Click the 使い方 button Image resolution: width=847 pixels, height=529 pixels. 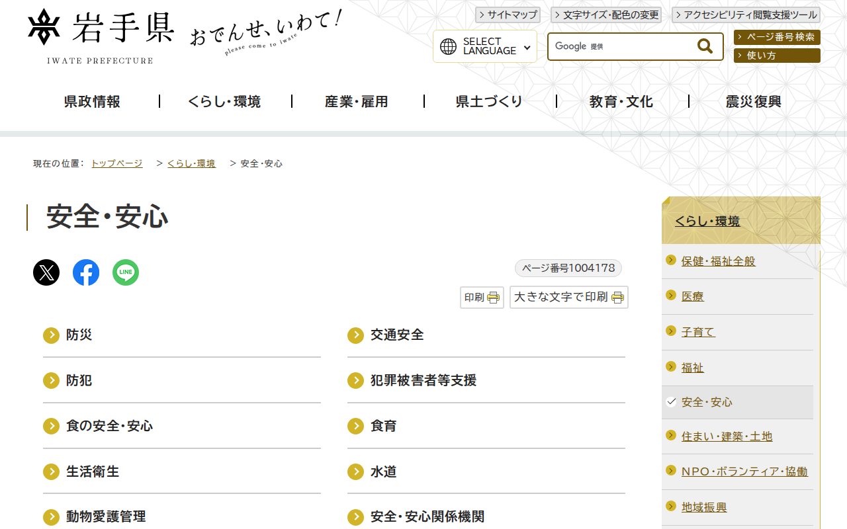(x=777, y=56)
